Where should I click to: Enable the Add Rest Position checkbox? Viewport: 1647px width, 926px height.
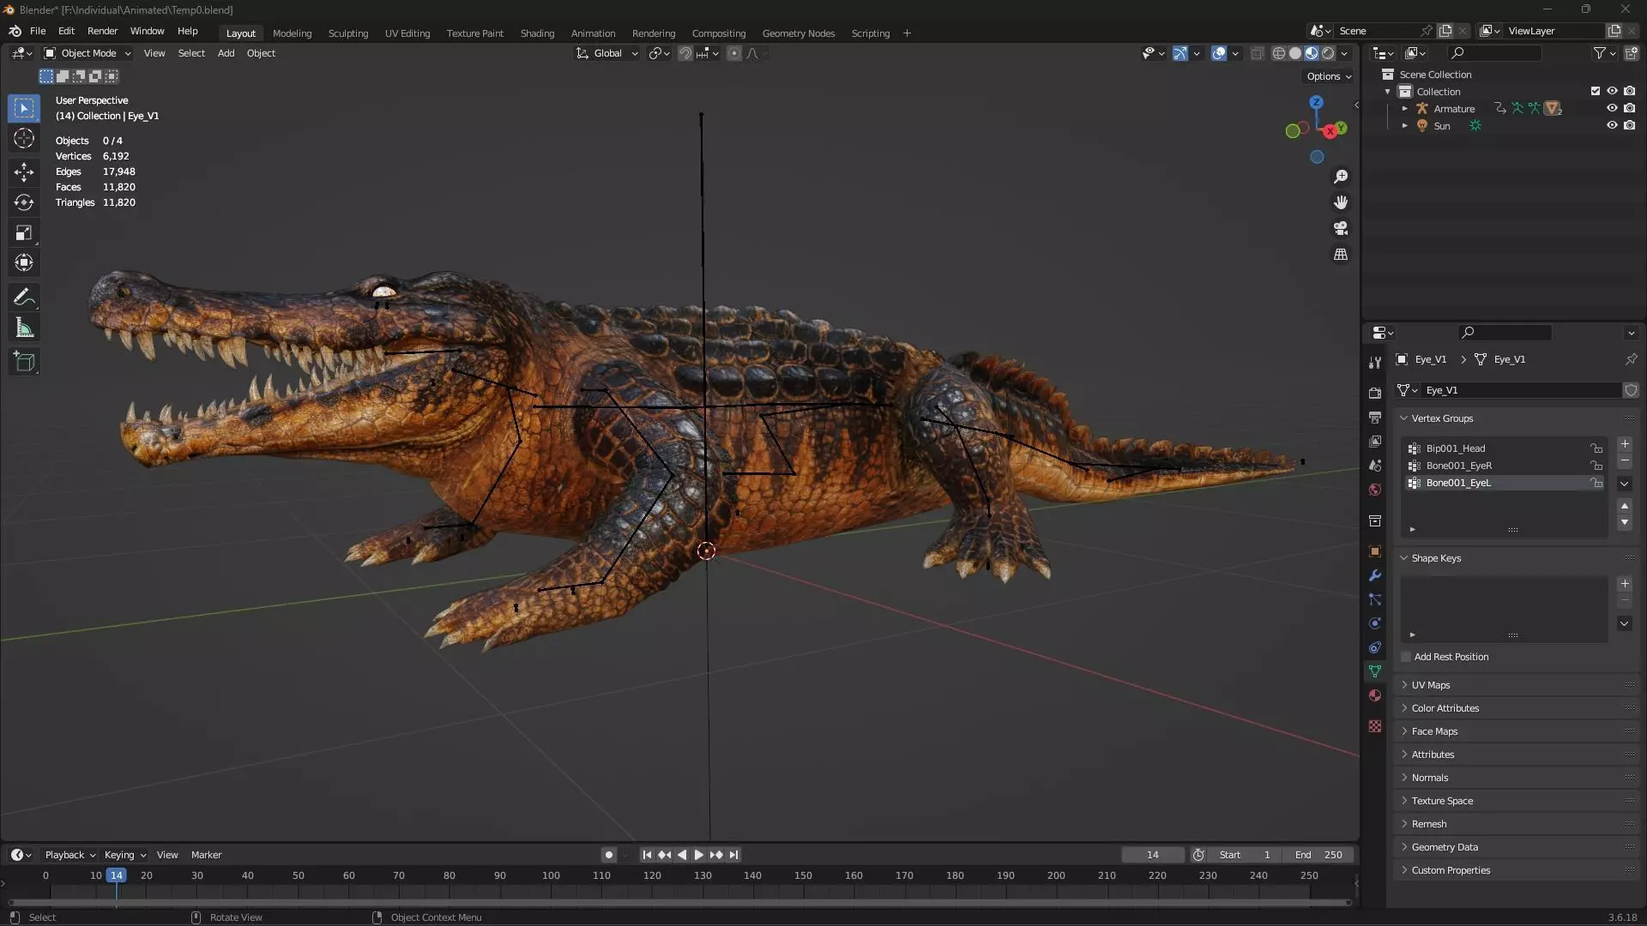click(x=1406, y=657)
